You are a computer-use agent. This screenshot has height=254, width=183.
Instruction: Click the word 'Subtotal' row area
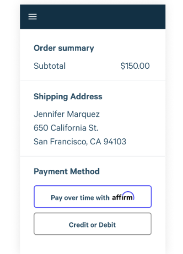point(91,66)
